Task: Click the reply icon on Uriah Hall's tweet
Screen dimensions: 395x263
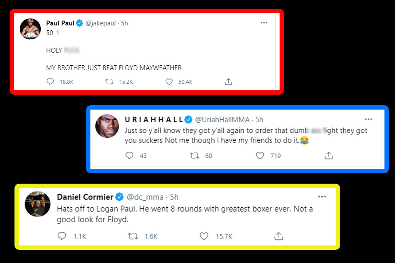Action: click(129, 156)
